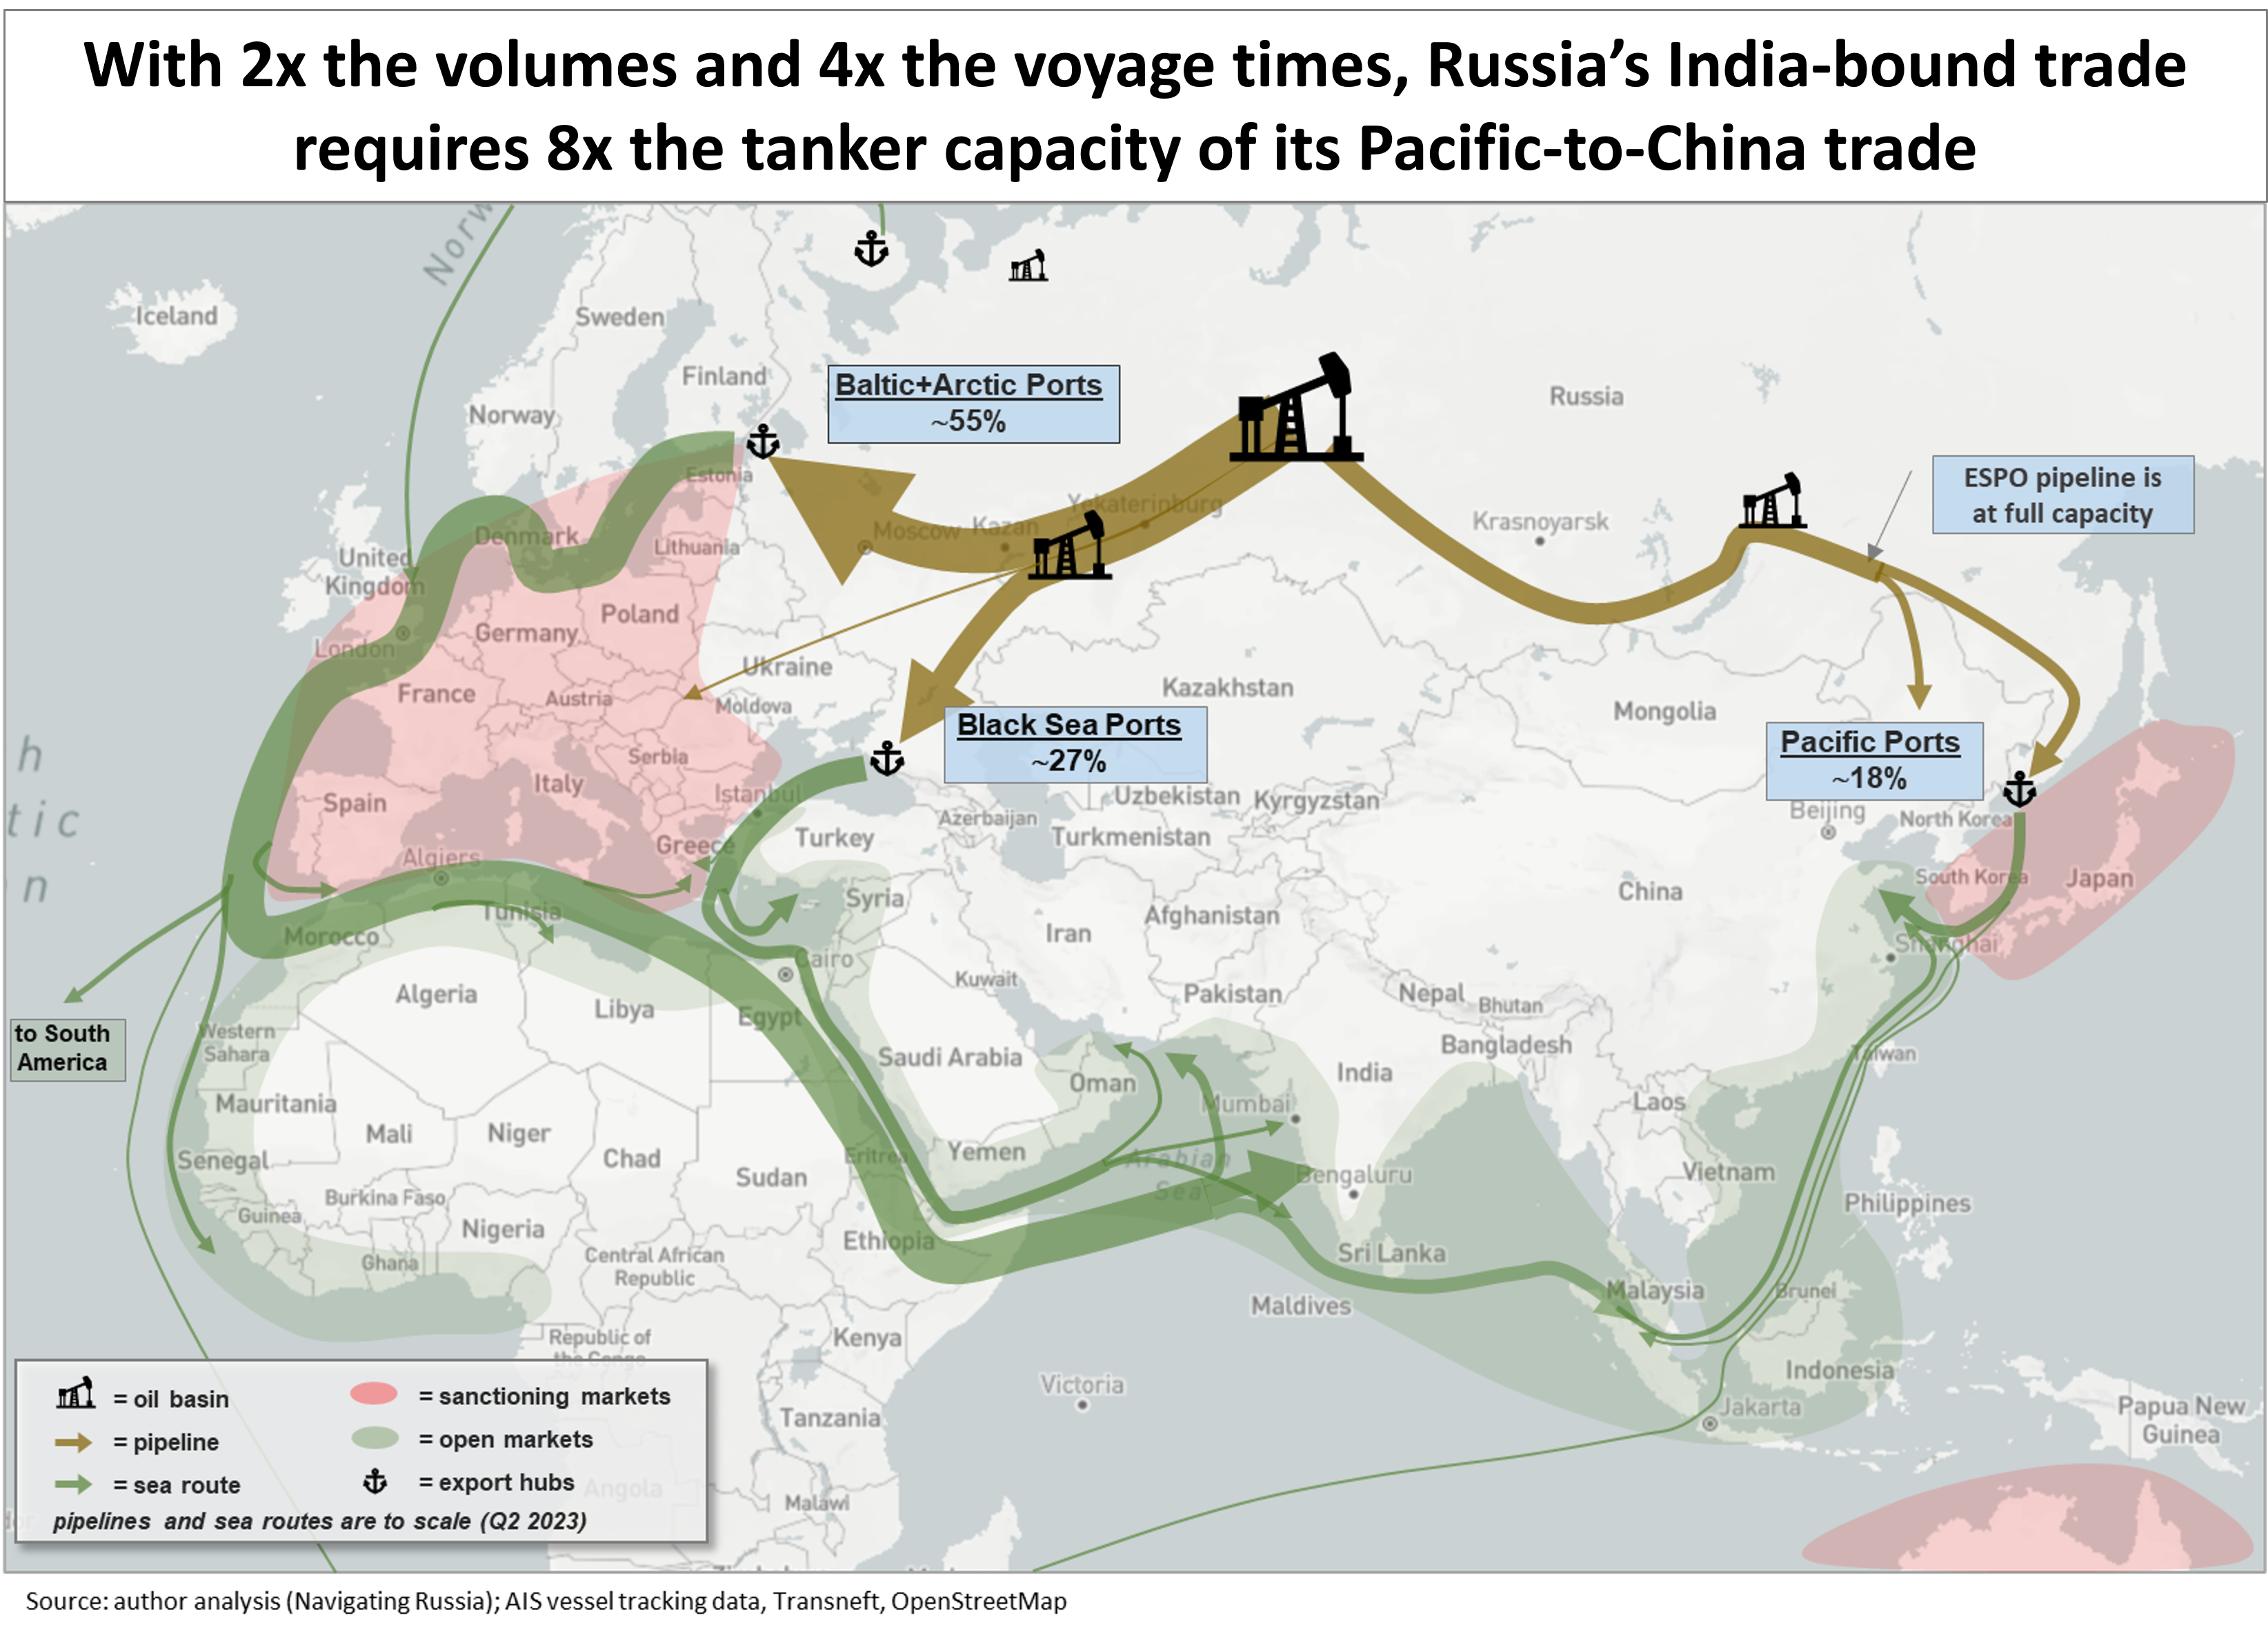This screenshot has height=1634, width=2268.
Task: Click the anchor icon at the Black Sea port
Action: tap(886, 758)
